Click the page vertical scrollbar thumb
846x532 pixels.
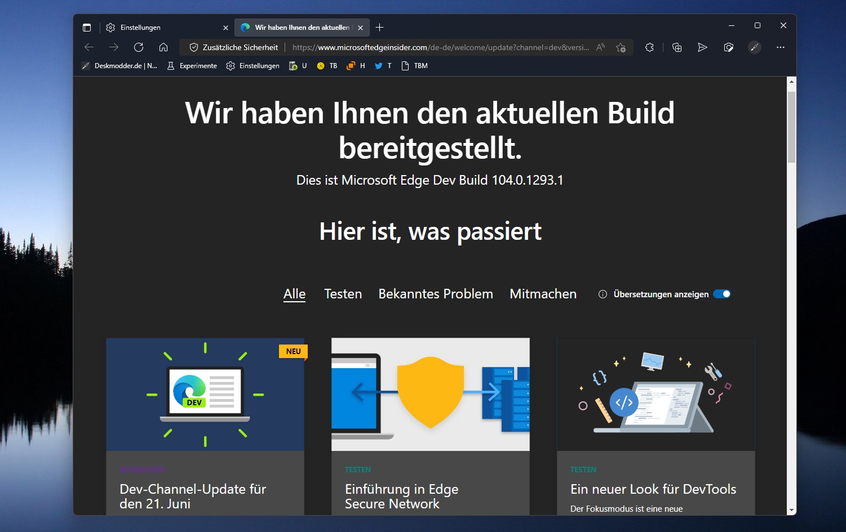pyautogui.click(x=791, y=127)
